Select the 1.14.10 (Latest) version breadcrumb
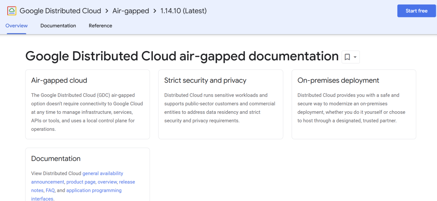Screen dimensions: 437x201 tap(184, 11)
